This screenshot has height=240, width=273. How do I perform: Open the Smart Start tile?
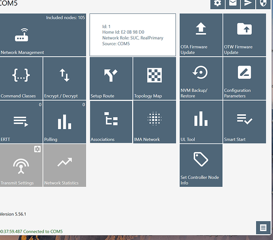pos(245,122)
